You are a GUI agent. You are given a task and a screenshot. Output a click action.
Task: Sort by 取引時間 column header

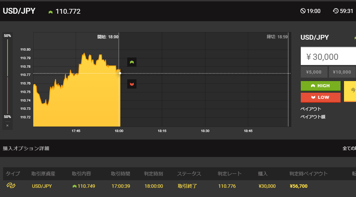pyautogui.click(x=120, y=174)
